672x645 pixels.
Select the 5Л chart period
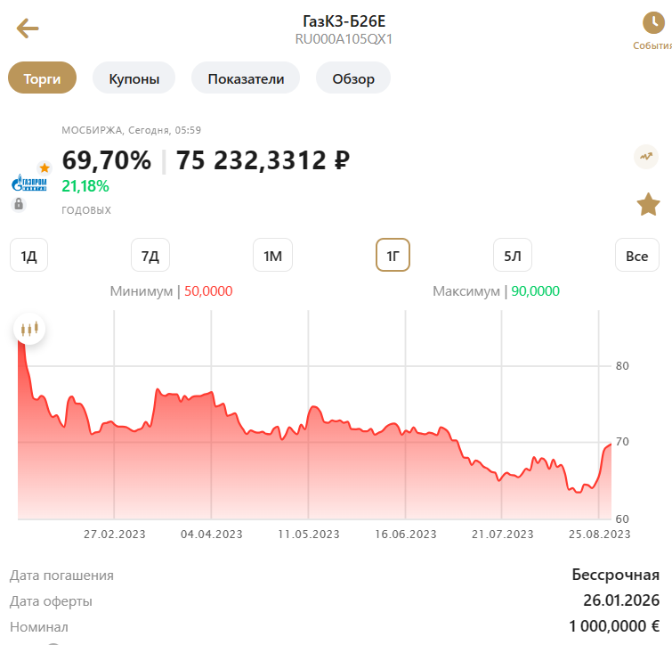[512, 256]
